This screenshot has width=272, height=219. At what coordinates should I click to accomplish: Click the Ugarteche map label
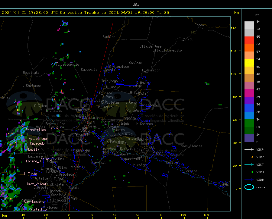[x=82, y=151]
